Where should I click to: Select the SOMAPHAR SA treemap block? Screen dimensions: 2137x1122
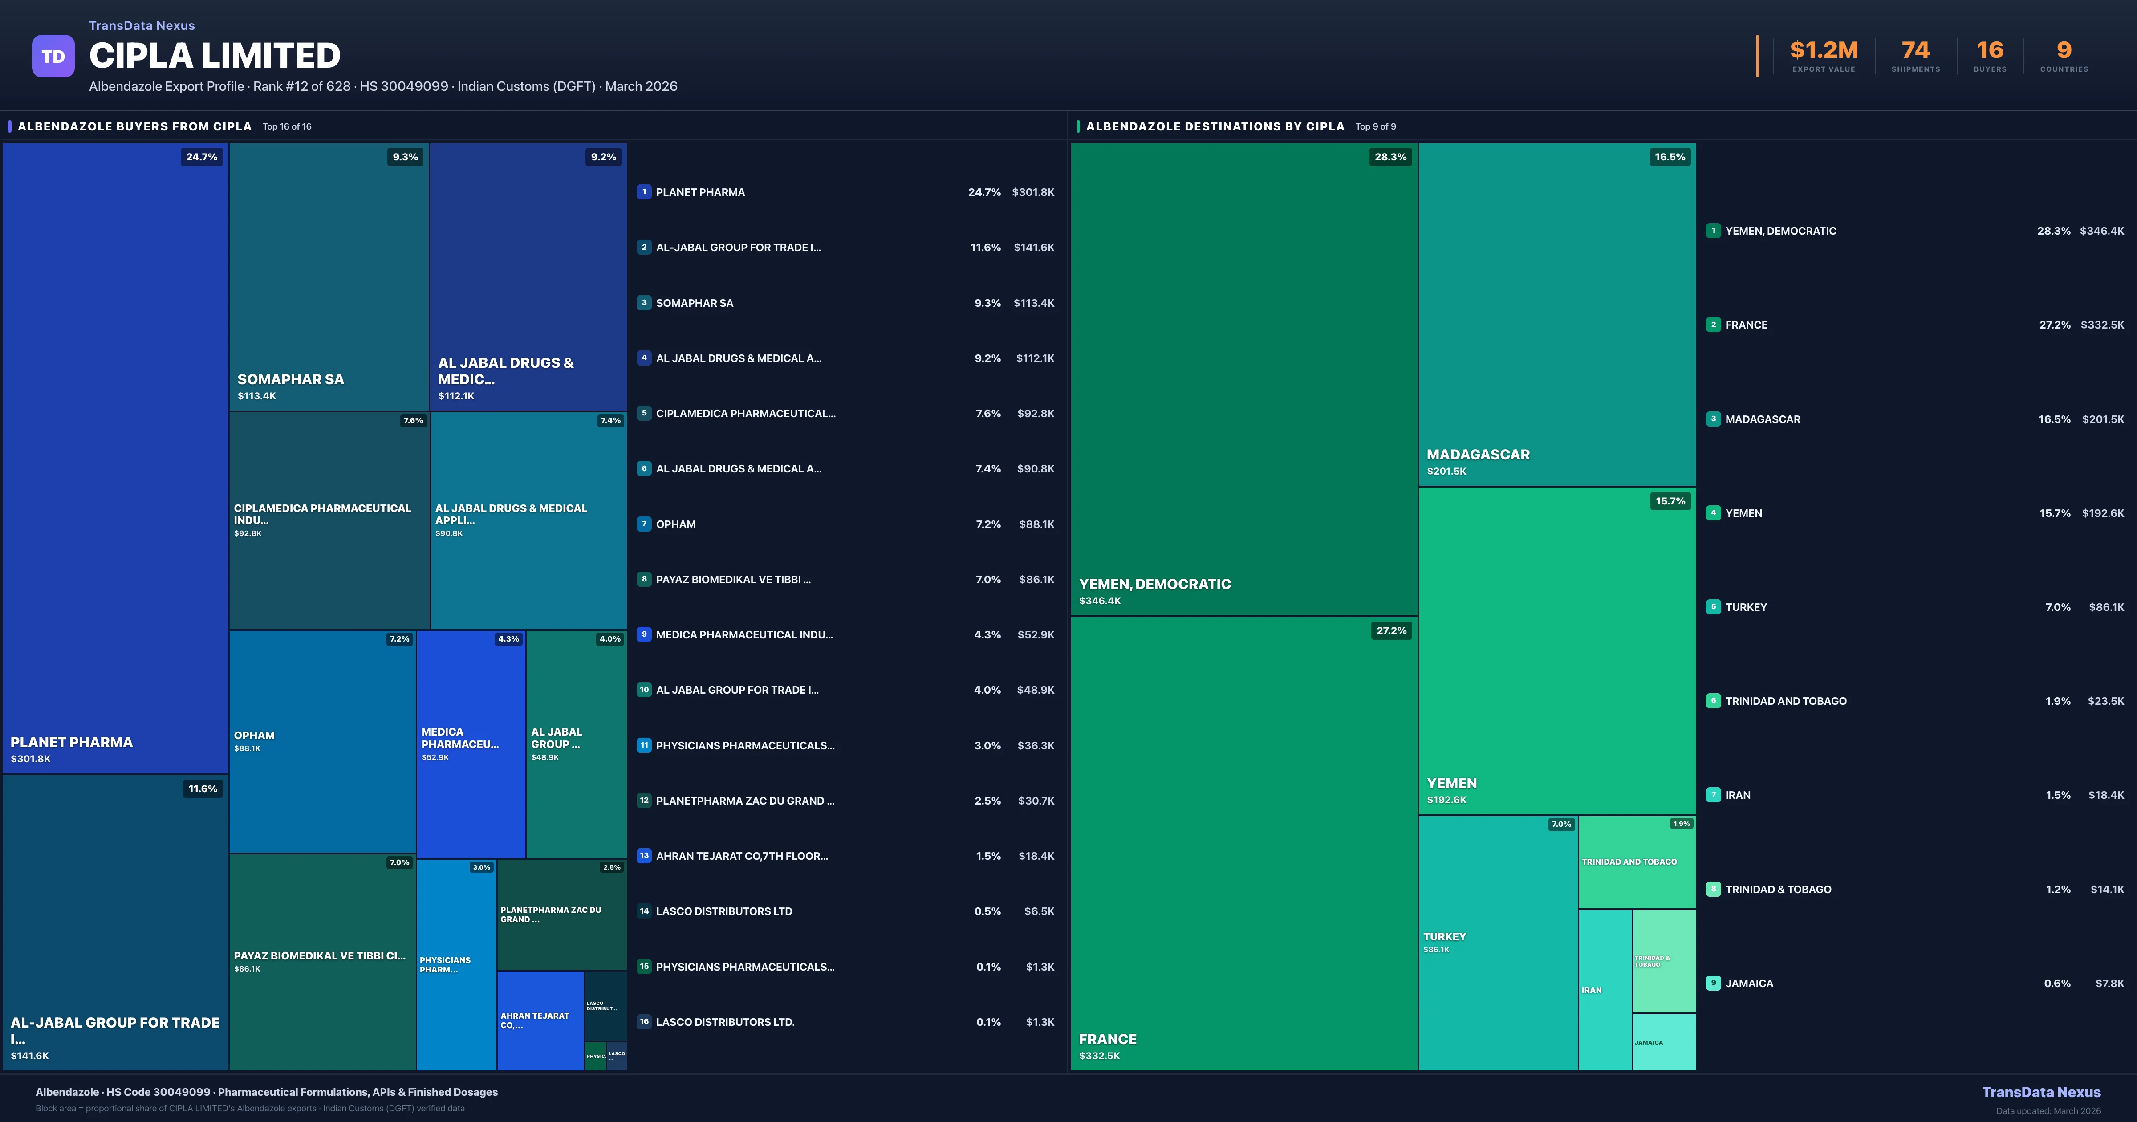pos(329,276)
